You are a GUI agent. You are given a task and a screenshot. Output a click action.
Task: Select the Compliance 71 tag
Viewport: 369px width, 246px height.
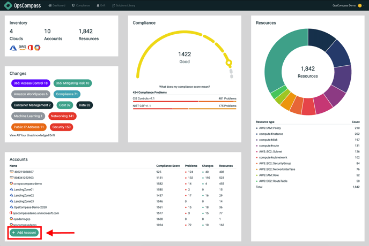(67, 94)
